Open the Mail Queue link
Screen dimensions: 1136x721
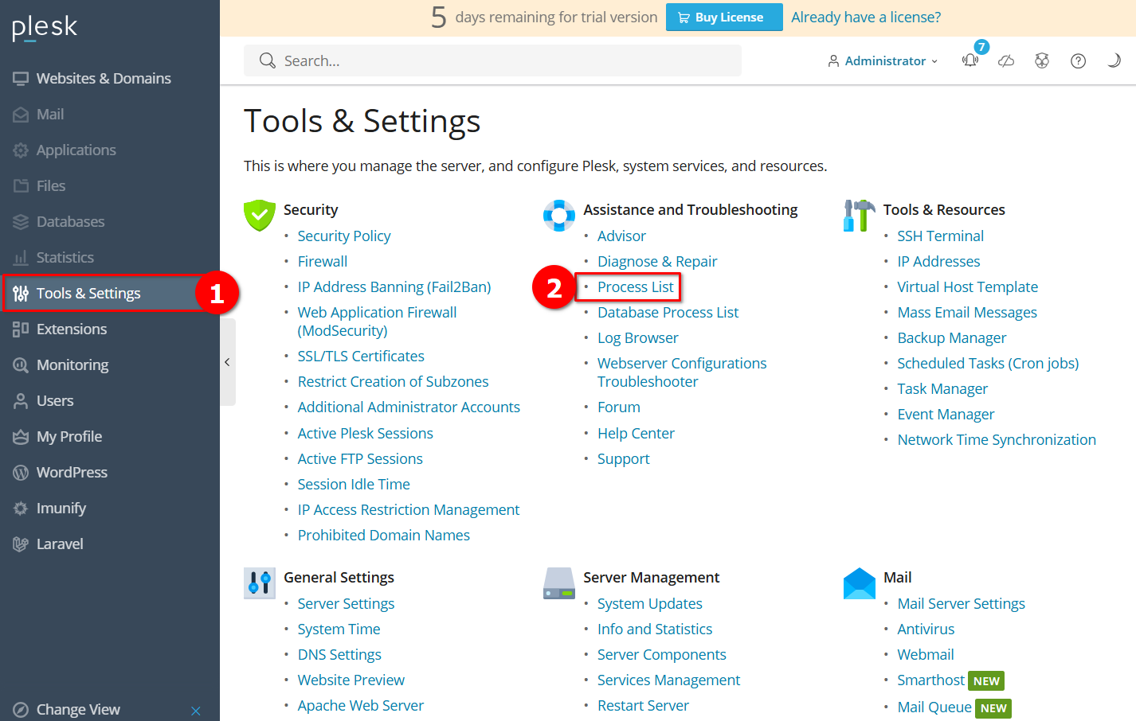[934, 707]
